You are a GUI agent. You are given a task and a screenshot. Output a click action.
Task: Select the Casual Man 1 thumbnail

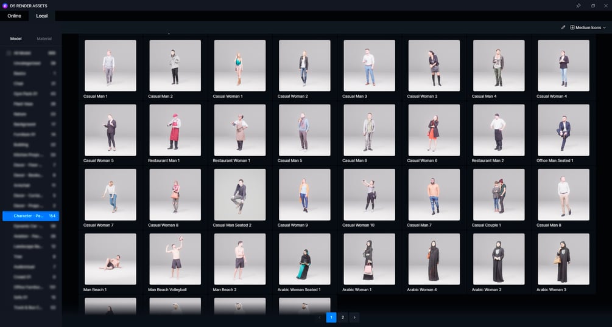pyautogui.click(x=110, y=66)
